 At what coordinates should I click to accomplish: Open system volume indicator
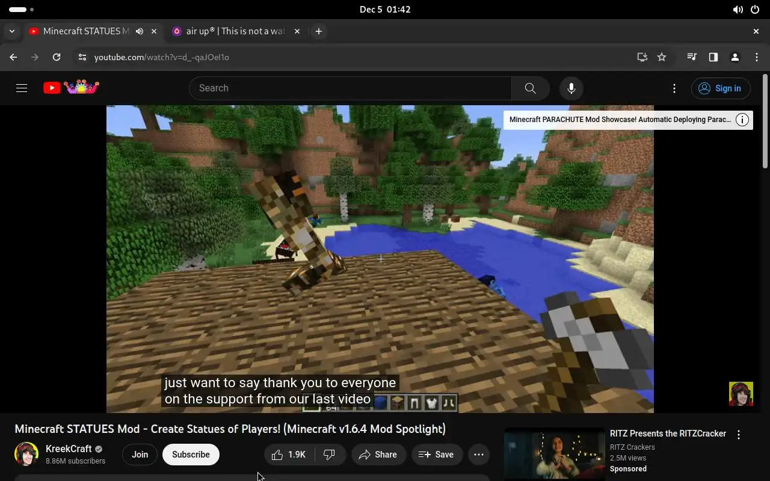tap(738, 10)
